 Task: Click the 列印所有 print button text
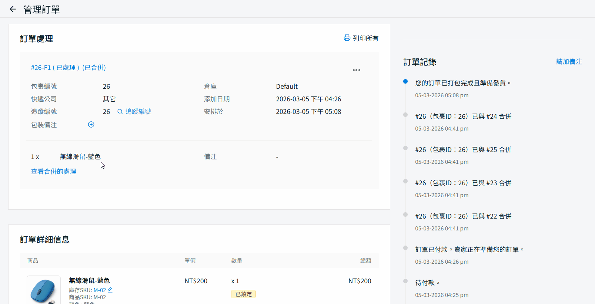[x=365, y=38]
